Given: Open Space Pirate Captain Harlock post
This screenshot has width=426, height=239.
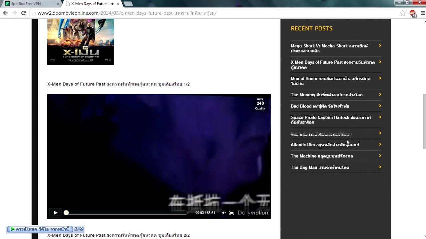Looking at the screenshot, I should click(330, 119).
